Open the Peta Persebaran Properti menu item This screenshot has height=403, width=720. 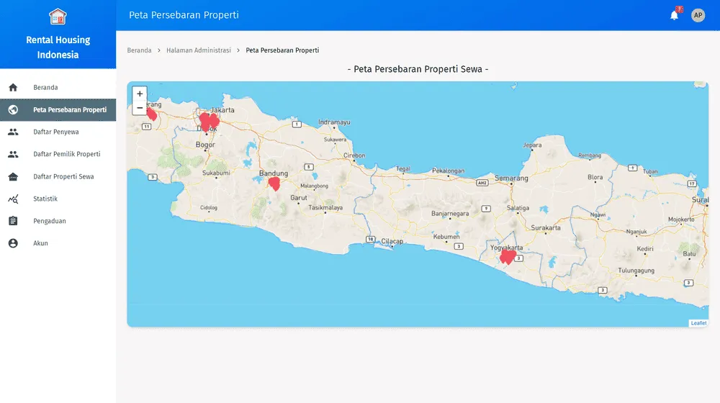coord(58,109)
